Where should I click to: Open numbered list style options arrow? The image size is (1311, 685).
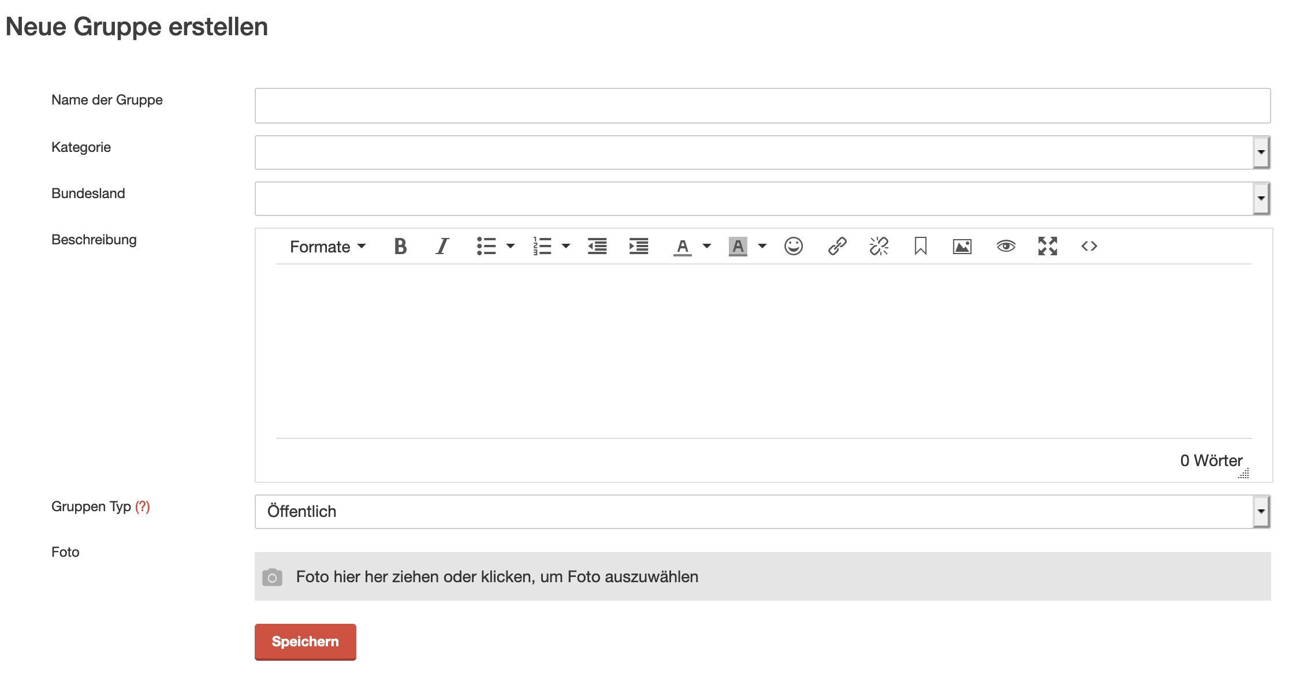click(566, 247)
